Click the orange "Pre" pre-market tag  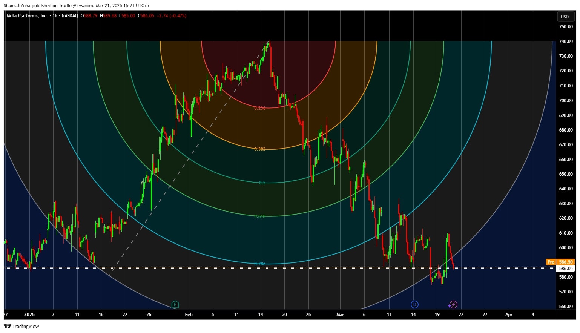551,262
